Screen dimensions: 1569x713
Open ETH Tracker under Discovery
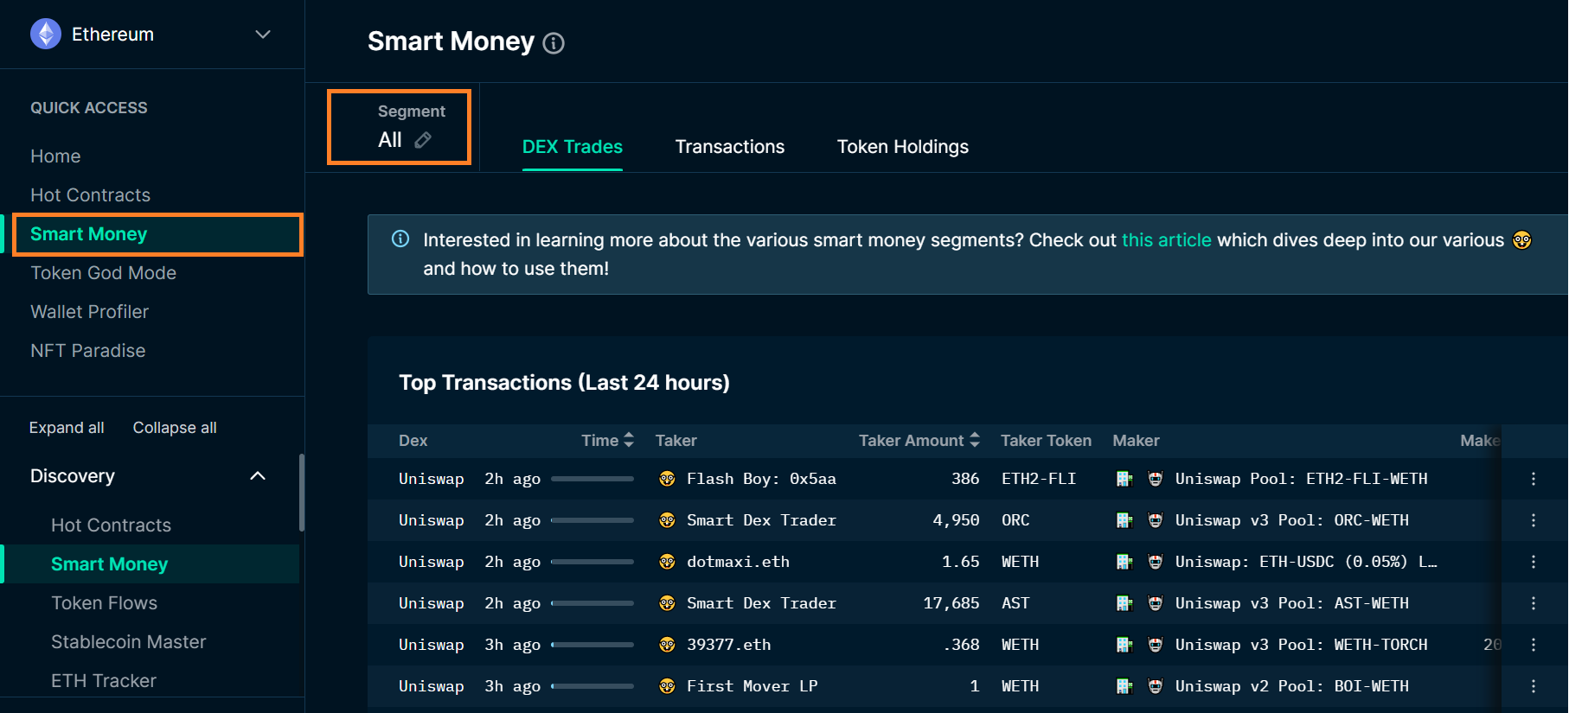point(104,681)
